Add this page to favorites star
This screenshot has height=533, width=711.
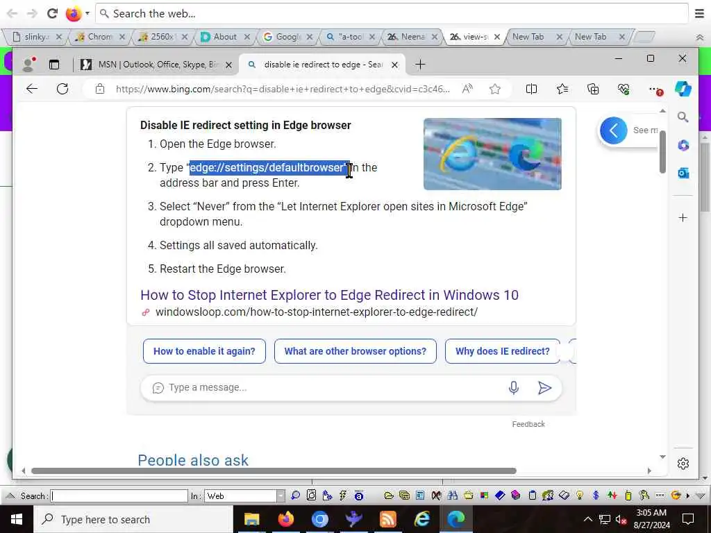click(494, 89)
